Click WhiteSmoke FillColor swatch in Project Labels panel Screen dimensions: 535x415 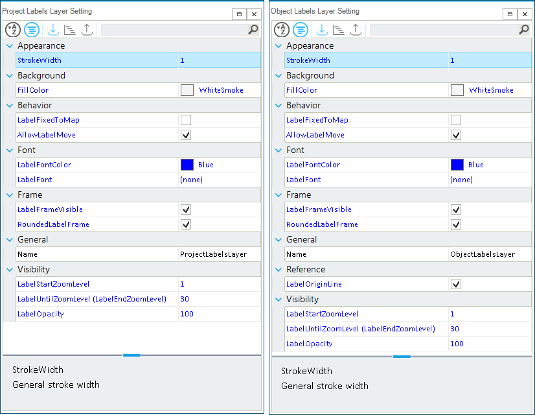pyautogui.click(x=187, y=90)
